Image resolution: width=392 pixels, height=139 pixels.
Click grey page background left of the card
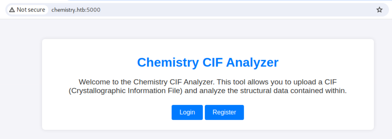coord(21,84)
